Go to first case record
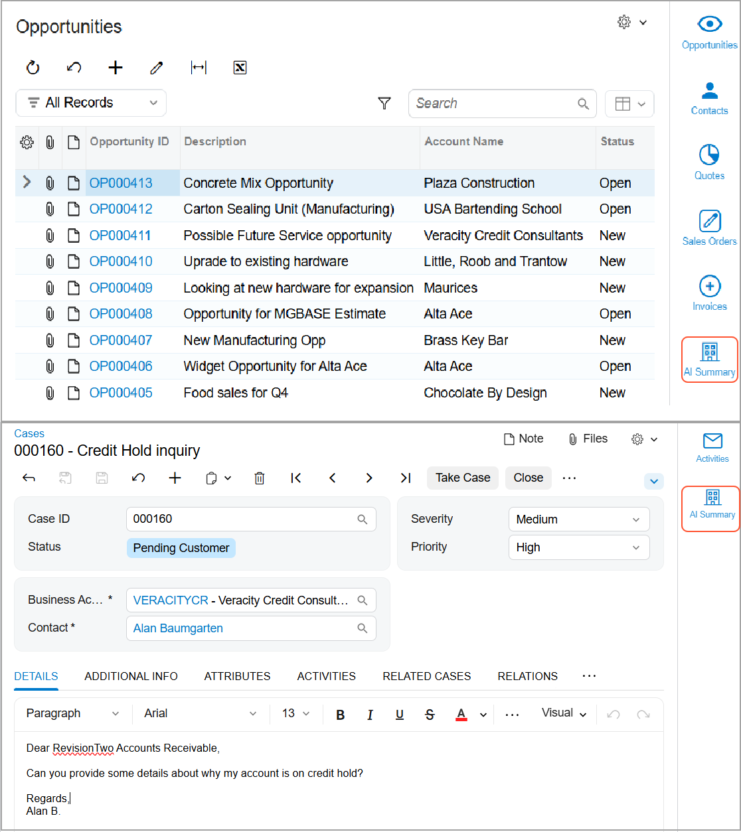Screen dimensions: 741x832 tap(296, 478)
